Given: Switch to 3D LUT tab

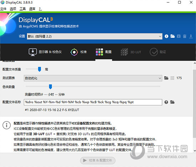Looking at the screenshot, I should pos(131,52).
